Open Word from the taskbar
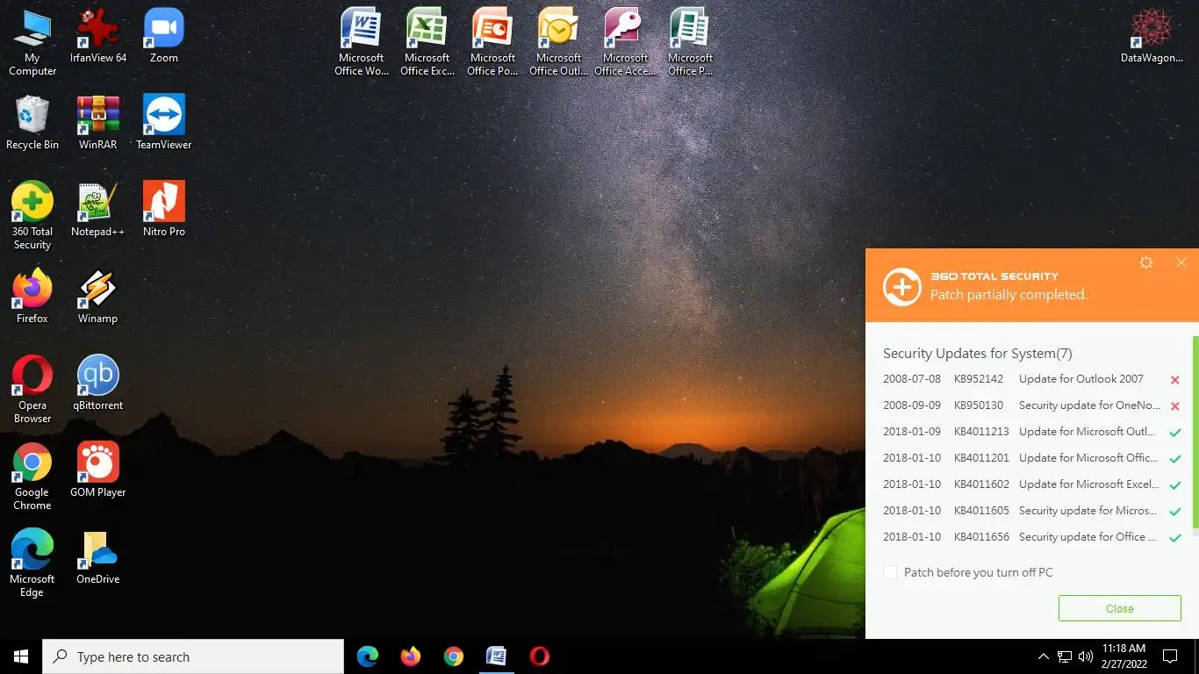Viewport: 1199px width, 674px height. (497, 656)
